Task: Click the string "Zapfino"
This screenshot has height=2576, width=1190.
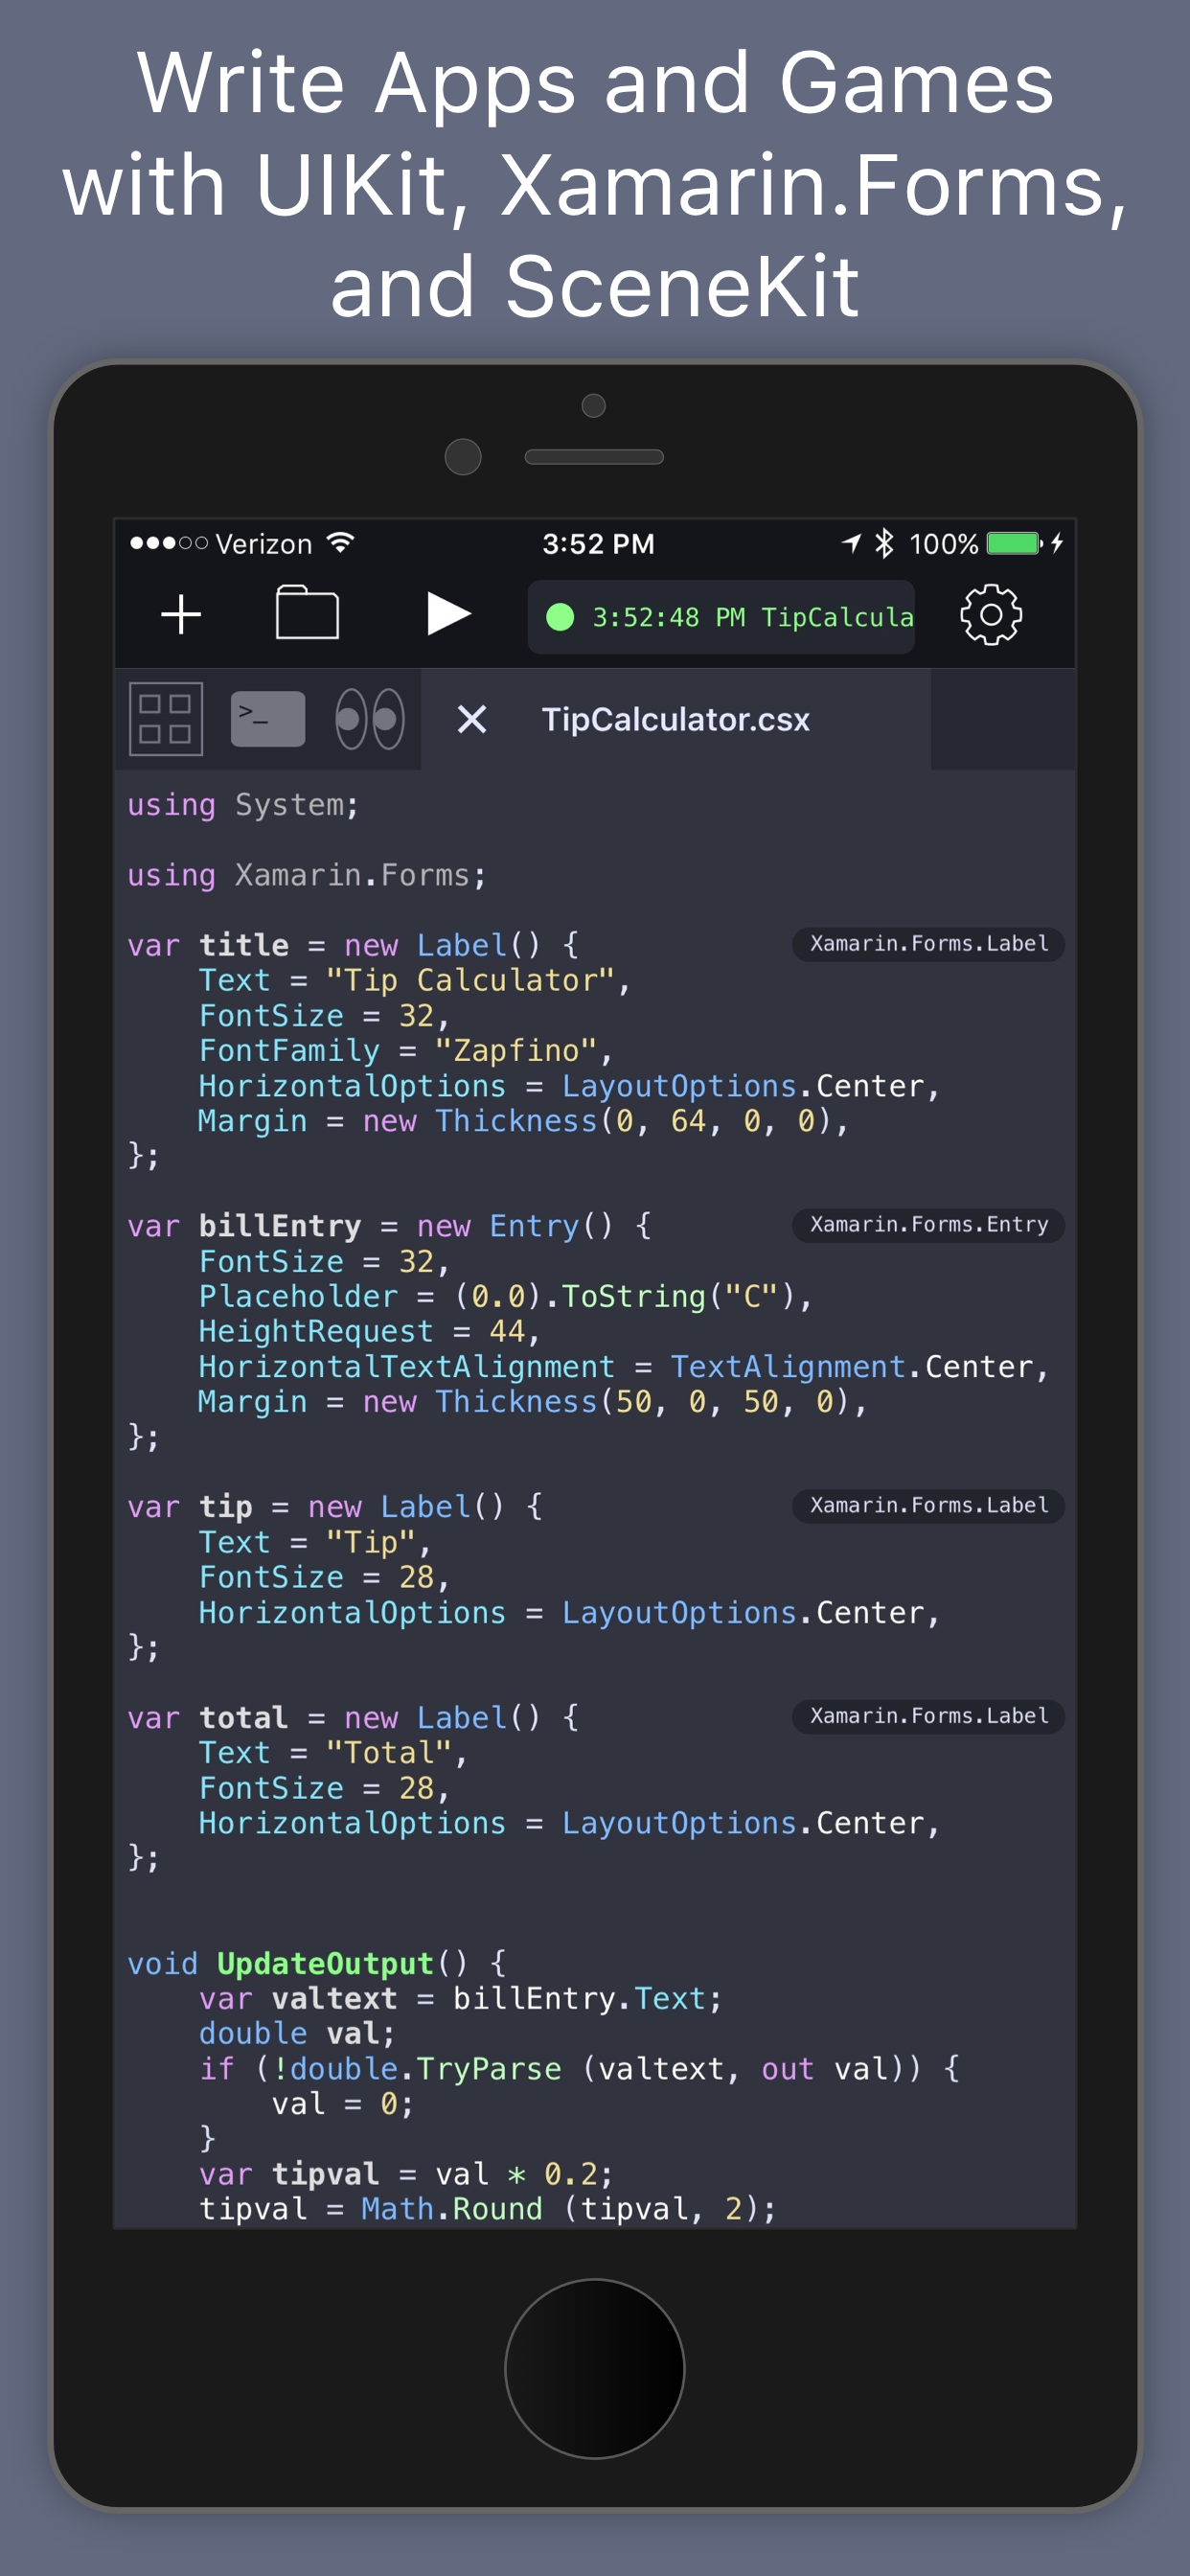Action: click(515, 1050)
